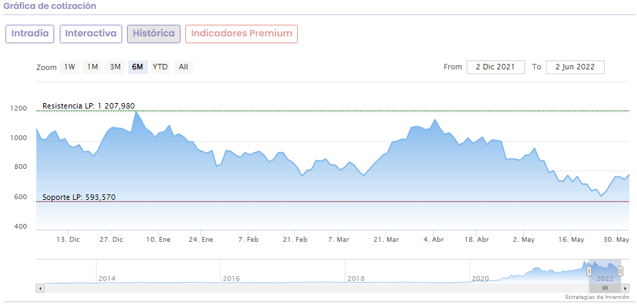Open the Intradía chart tab
The width and height of the screenshot is (637, 307).
point(30,34)
